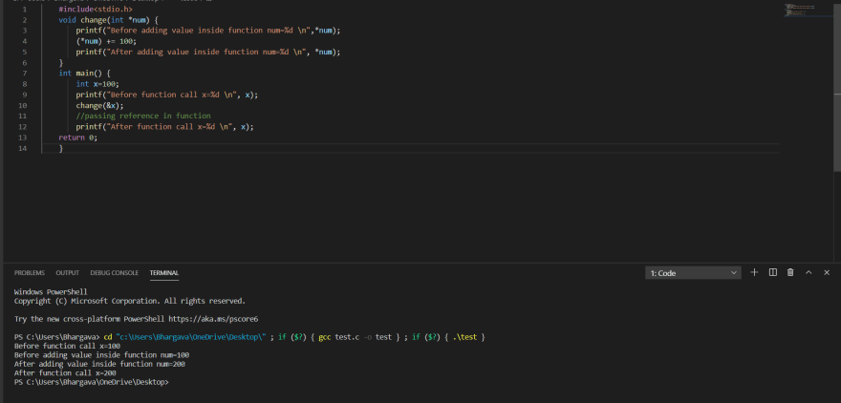
Task: Click the editor vertical scrollbar
Action: coord(837,86)
